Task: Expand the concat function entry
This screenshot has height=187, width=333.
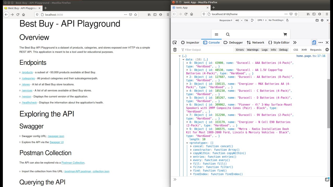Action: pyautogui.click(x=191, y=146)
